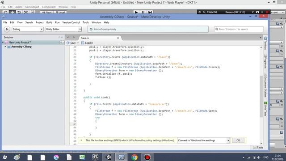Expand the Assembly-CSharp project node

point(5,47)
